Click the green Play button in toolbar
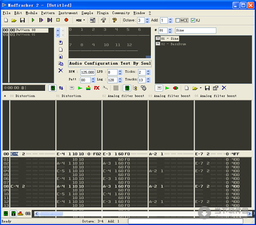 [33, 20]
